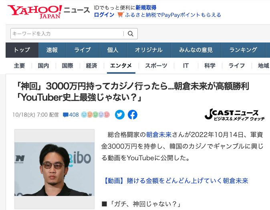This screenshot has height=210, width=270.
Task: Share article via Facebook icon
Action: tap(133, 115)
